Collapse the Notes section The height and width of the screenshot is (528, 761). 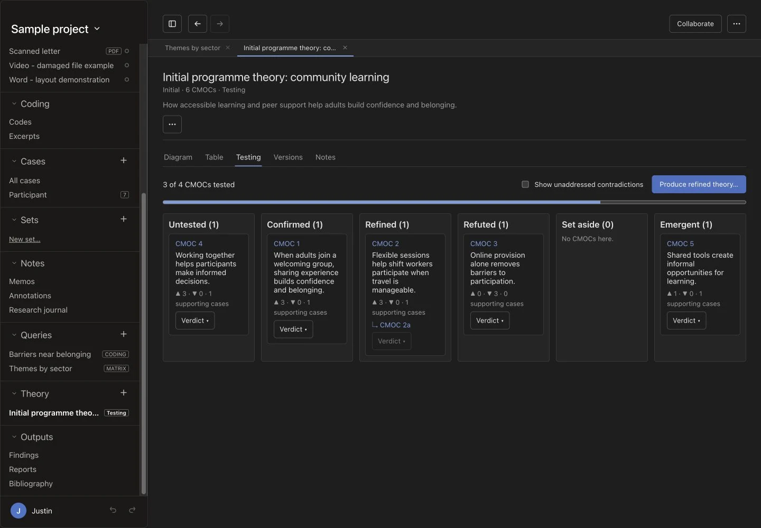[x=14, y=263]
